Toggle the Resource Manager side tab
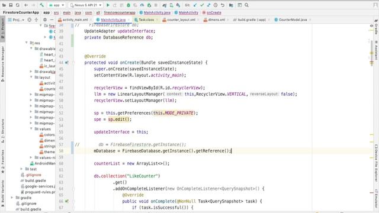 point(2,63)
